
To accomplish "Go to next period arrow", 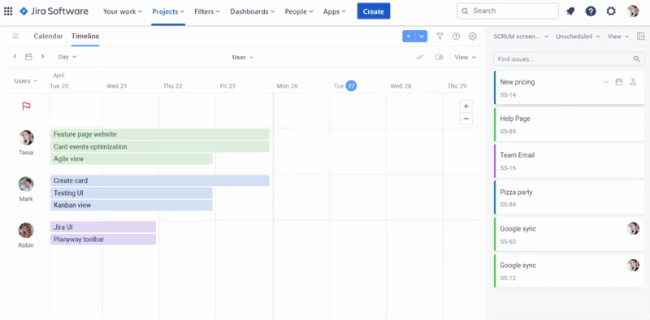I will coord(42,56).
